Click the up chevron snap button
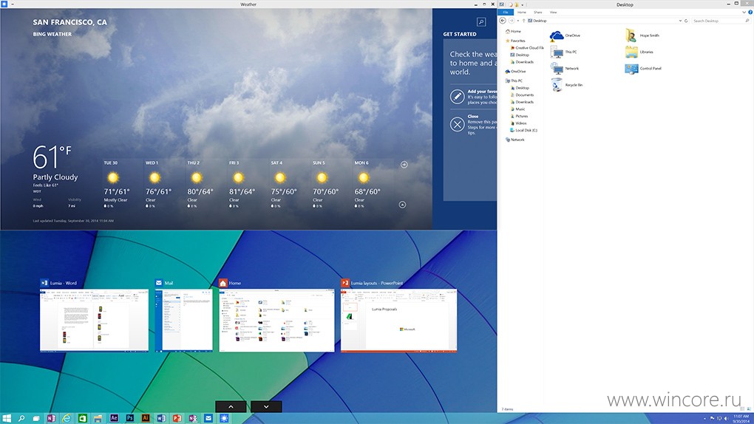The image size is (754, 424). [231, 407]
